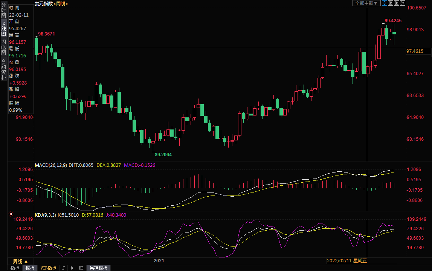Expand the 周线 period selector

tap(20, 261)
